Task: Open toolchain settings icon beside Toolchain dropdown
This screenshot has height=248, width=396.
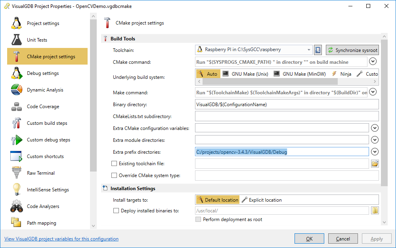Action: tap(318, 50)
